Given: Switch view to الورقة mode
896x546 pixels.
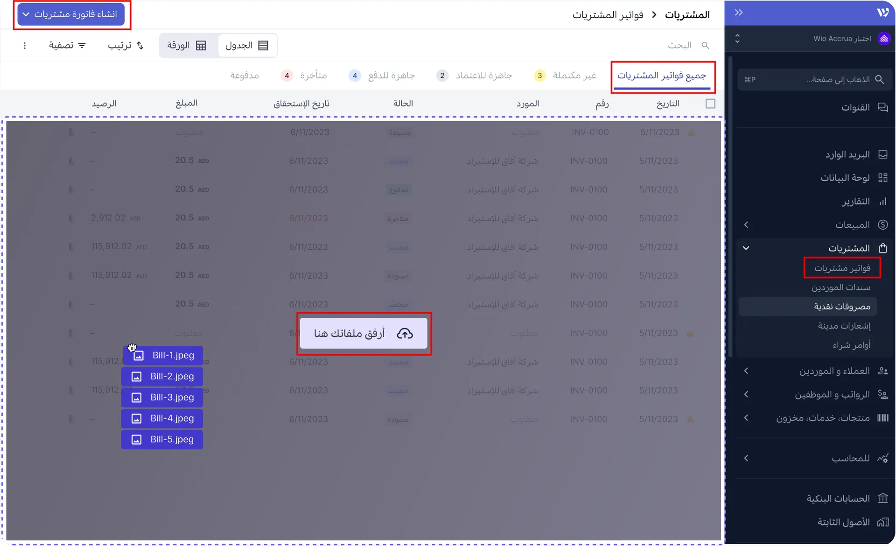Looking at the screenshot, I should pos(187,45).
